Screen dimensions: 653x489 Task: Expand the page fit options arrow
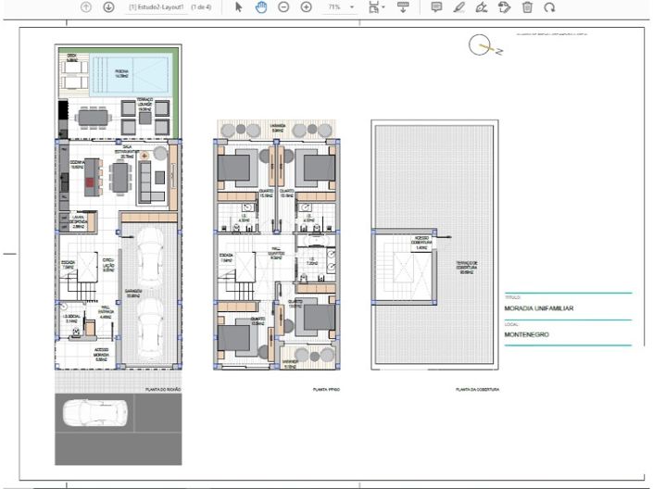383,7
